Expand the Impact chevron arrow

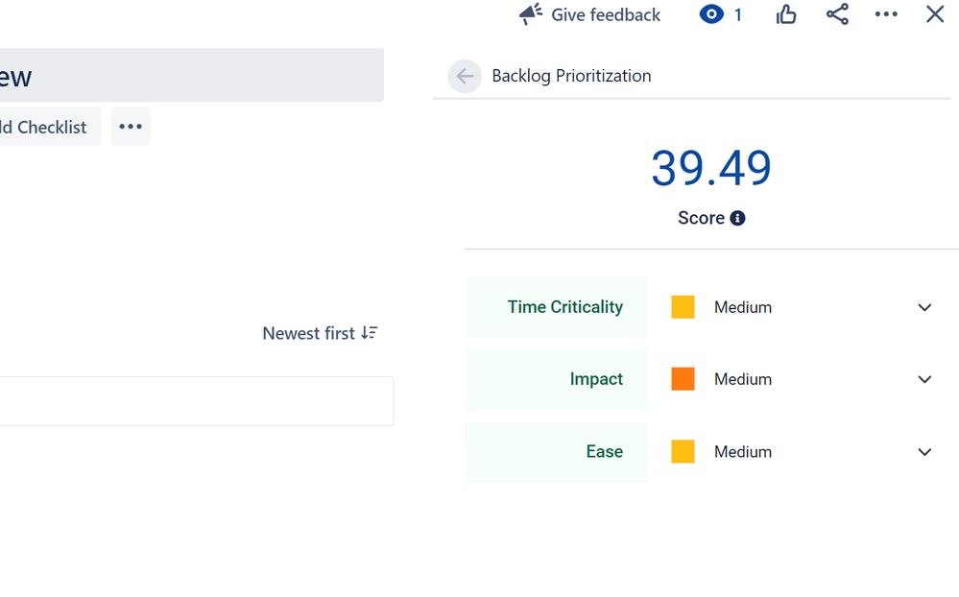924,380
